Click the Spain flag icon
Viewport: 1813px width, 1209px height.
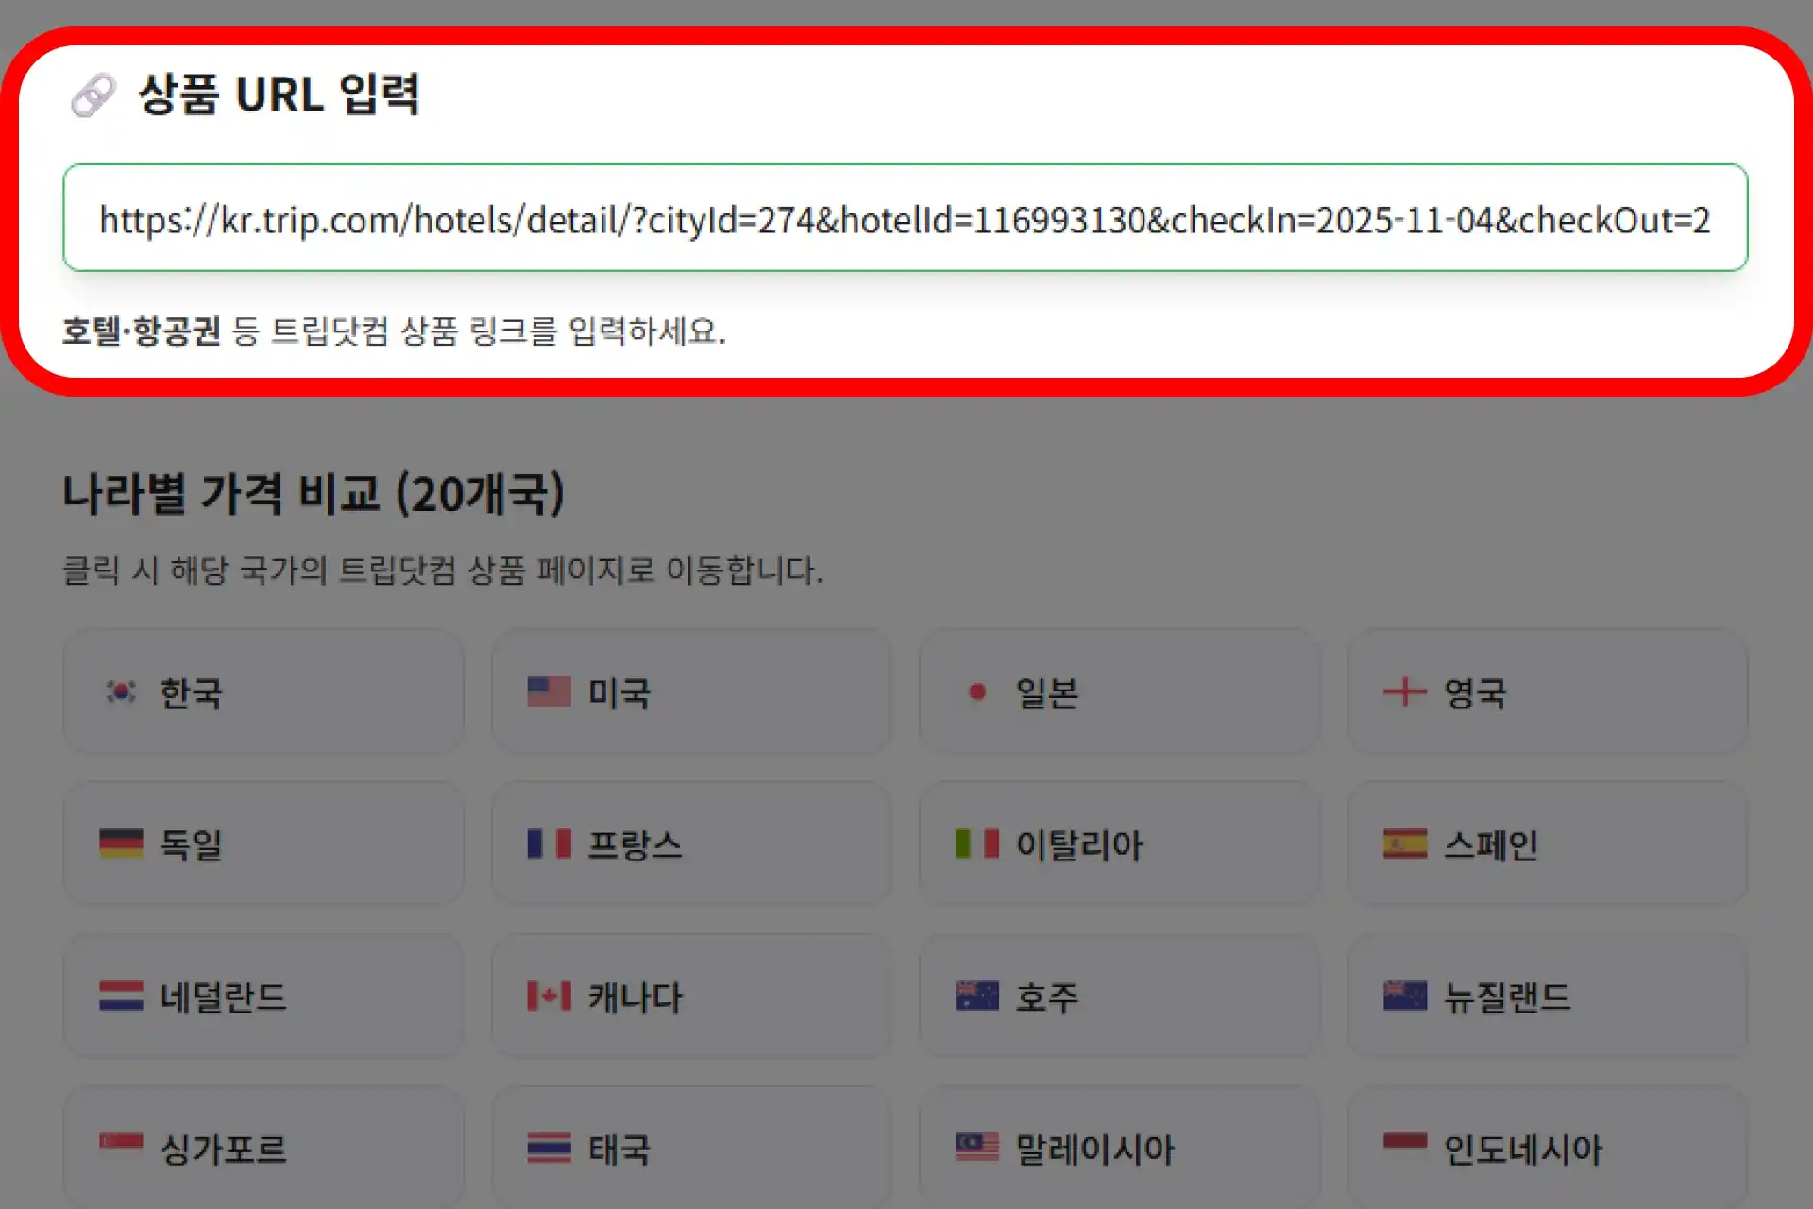click(x=1406, y=844)
